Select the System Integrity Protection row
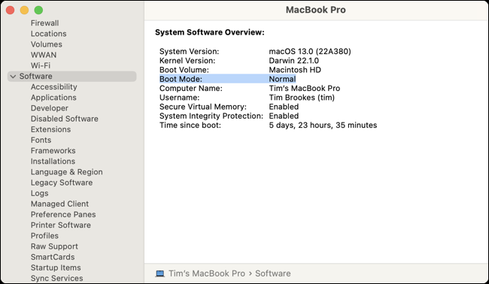Screen dimensions: 489x284 coord(229,116)
